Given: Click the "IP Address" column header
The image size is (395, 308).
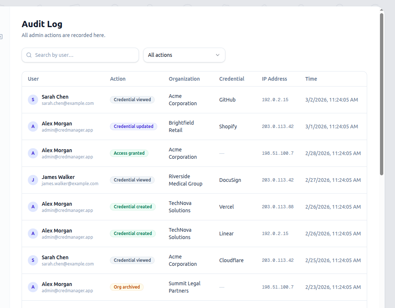Looking at the screenshot, I should [x=274, y=79].
